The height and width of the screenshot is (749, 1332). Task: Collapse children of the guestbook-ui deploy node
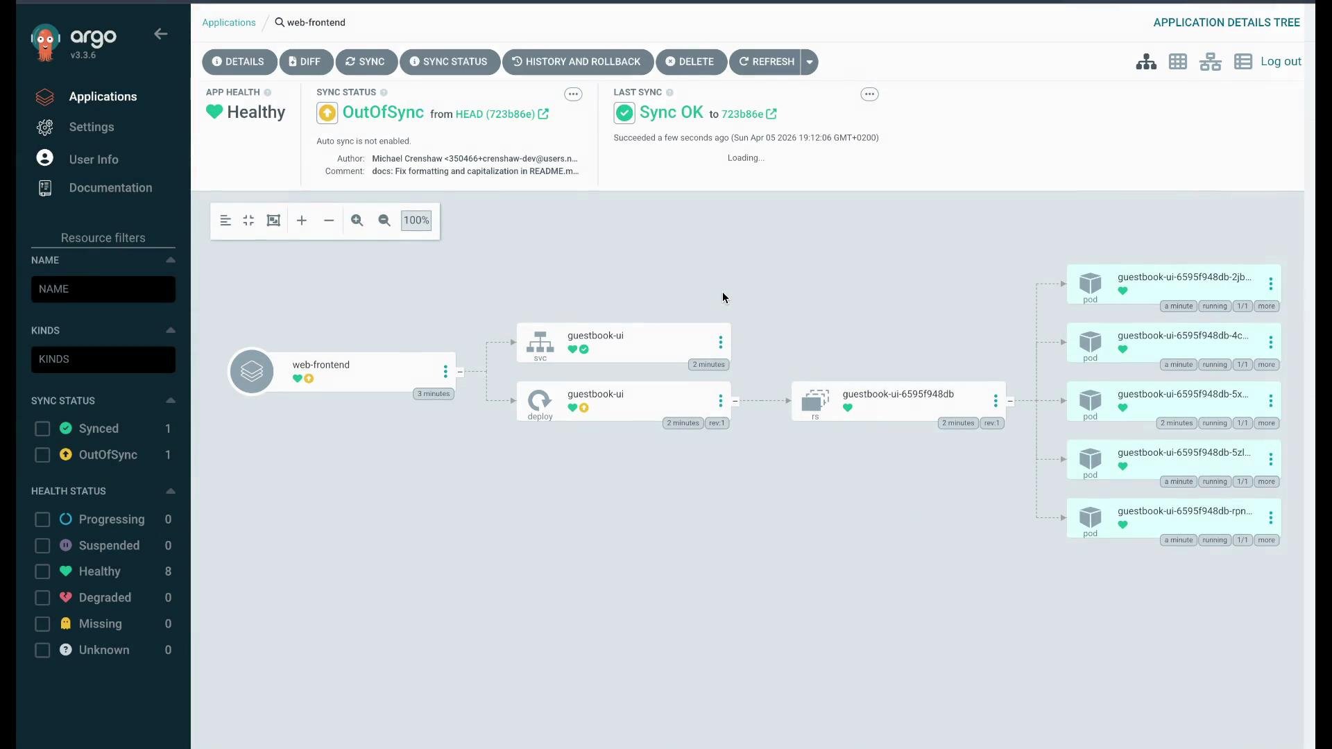[735, 402]
